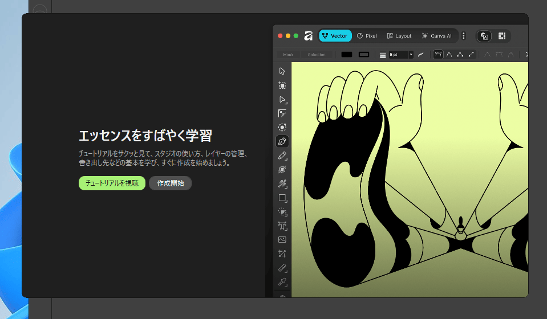Select the Node tool icon
The width and height of the screenshot is (547, 319).
pyautogui.click(x=282, y=99)
